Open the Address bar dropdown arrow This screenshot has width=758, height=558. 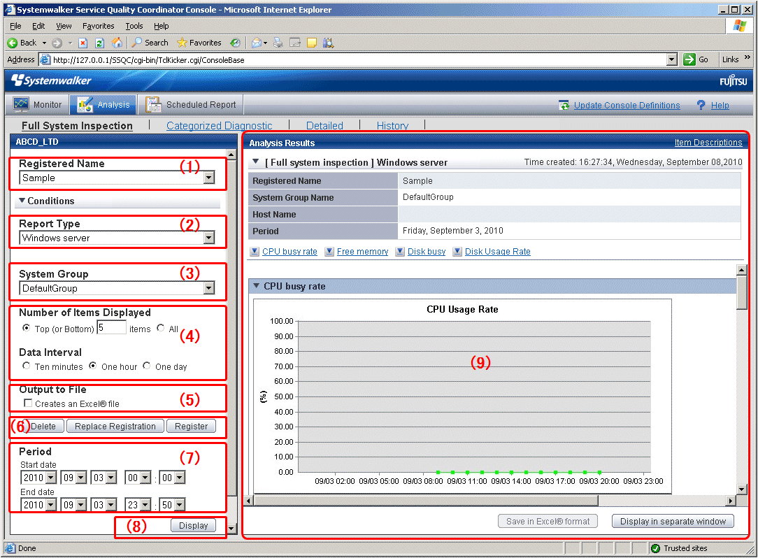[x=671, y=59]
